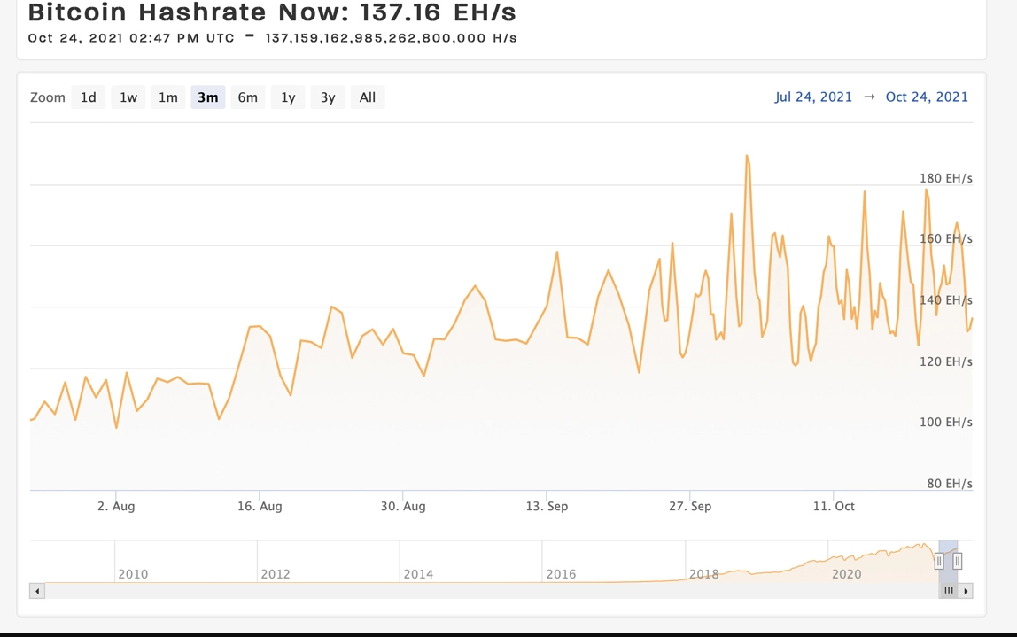Viewport: 1017px width, 637px height.
Task: Select the 1w zoom range
Action: (x=128, y=97)
